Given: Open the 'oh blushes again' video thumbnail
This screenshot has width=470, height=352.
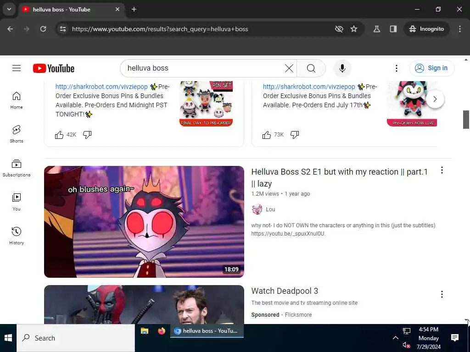Looking at the screenshot, I should coord(144,222).
